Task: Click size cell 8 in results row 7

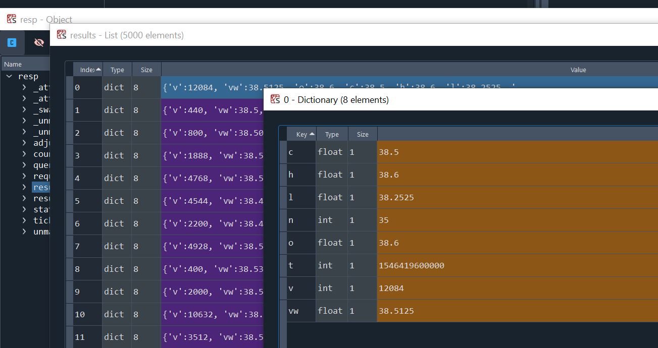Action: pos(146,246)
